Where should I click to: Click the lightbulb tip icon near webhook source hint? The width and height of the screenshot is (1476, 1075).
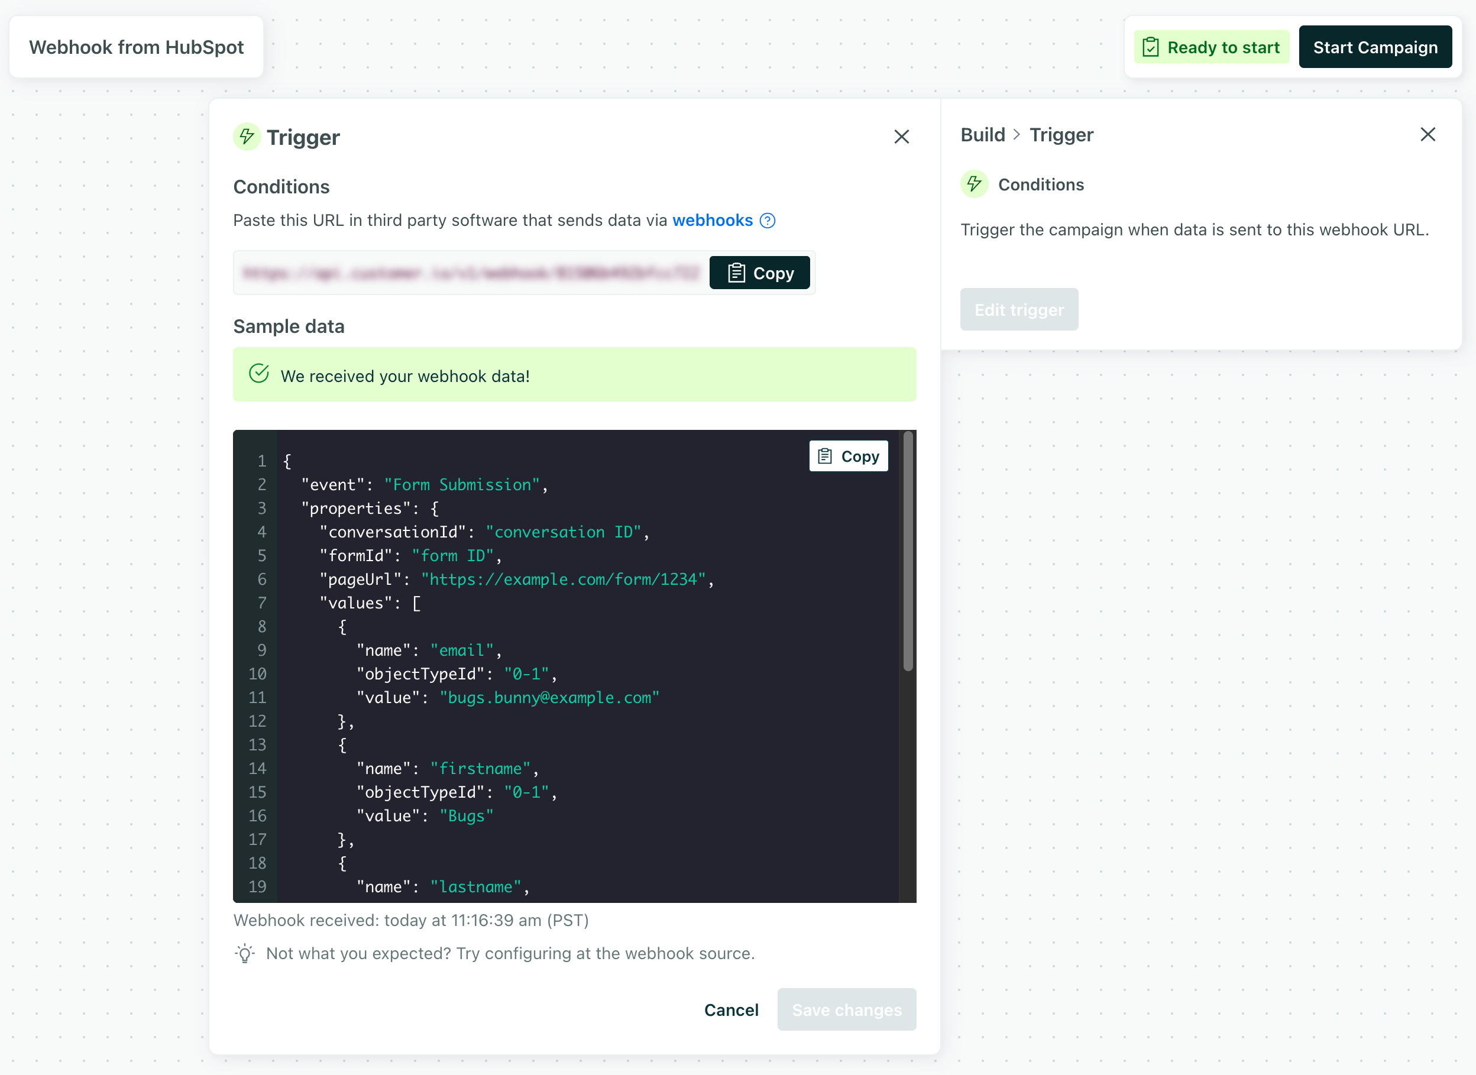pos(244,953)
